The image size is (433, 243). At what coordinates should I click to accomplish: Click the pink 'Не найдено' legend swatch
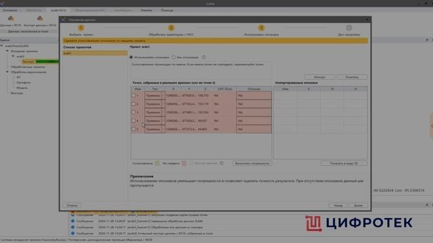click(184, 163)
